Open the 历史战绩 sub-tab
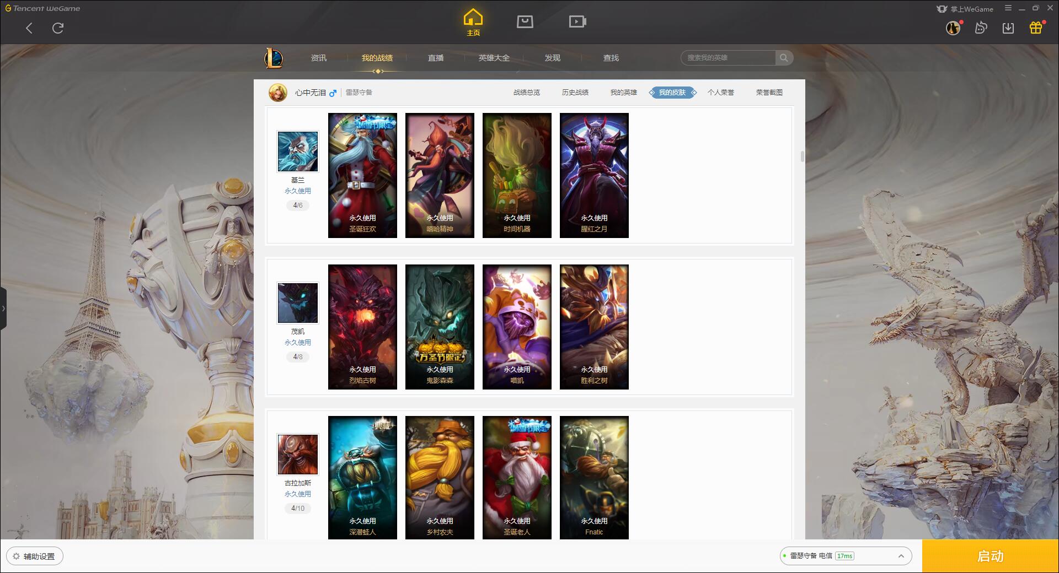The image size is (1059, 573). (575, 93)
